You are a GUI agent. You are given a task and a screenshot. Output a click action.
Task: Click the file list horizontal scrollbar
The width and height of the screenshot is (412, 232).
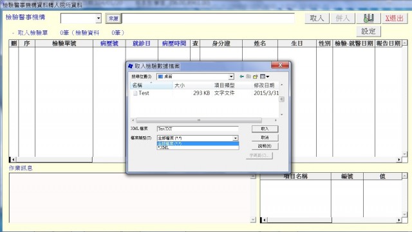(x=204, y=120)
